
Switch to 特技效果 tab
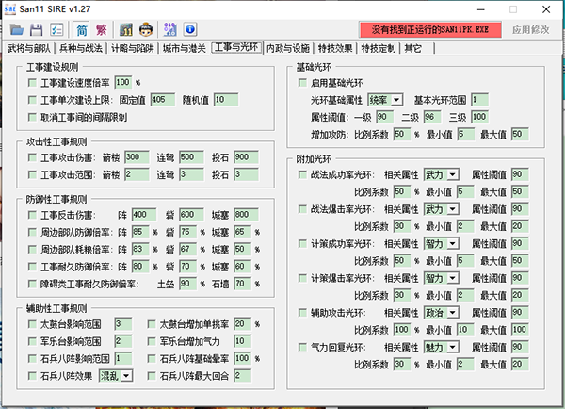(x=335, y=48)
